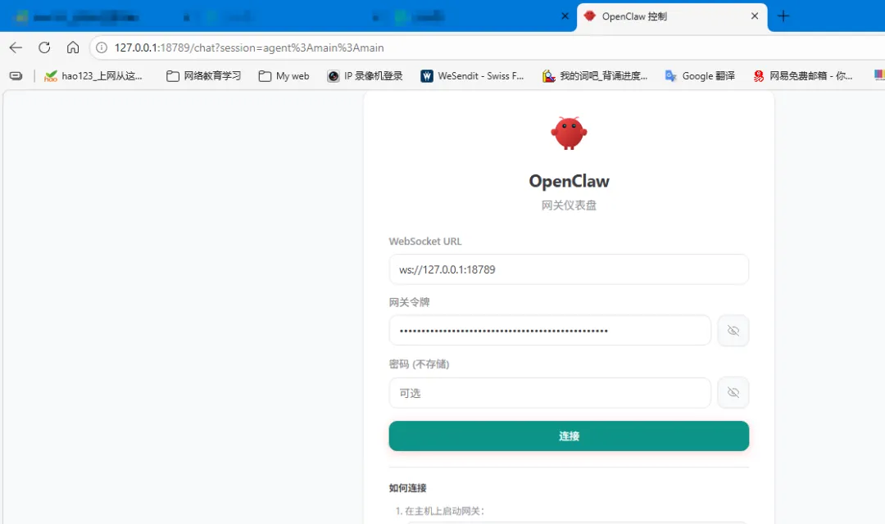Toggle visibility of the 密码 password
Screen dimensions: 885x524
pos(733,392)
